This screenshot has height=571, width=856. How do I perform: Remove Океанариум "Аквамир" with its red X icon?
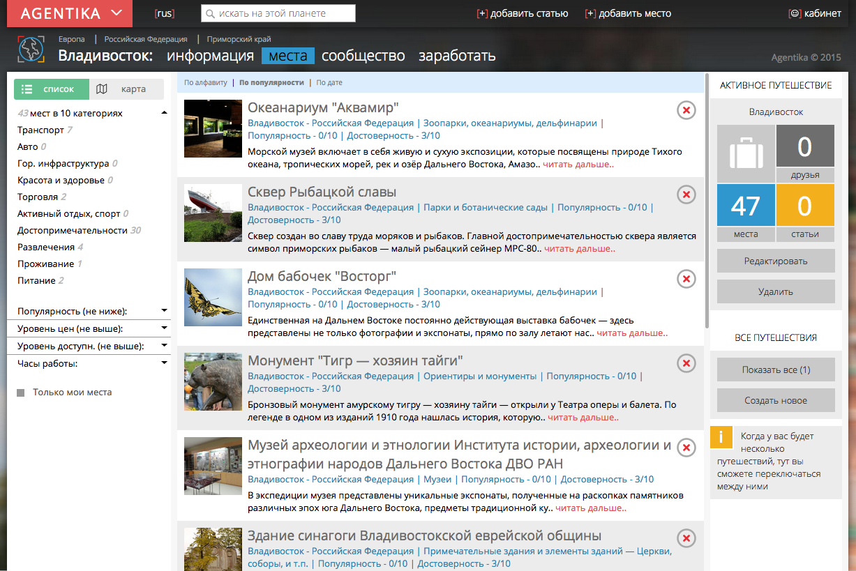pos(686,110)
